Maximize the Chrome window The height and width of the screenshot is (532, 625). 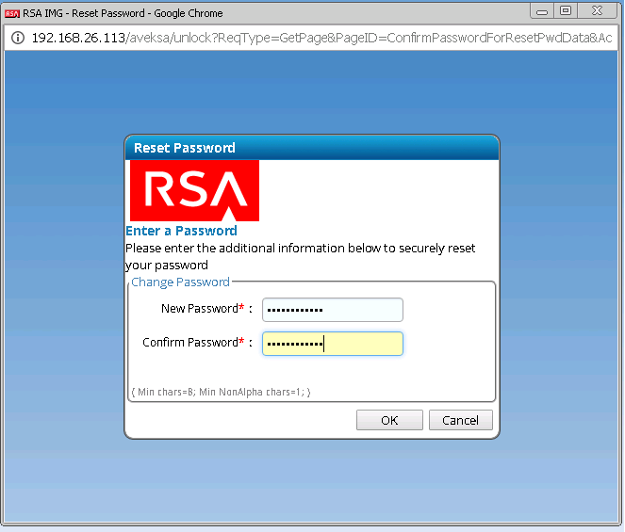tap(566, 11)
